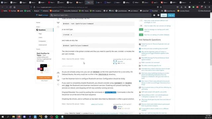This screenshot has width=212, height=119.
Task: Open the Firefox application menu (hamburger)
Action: coord(209,7)
